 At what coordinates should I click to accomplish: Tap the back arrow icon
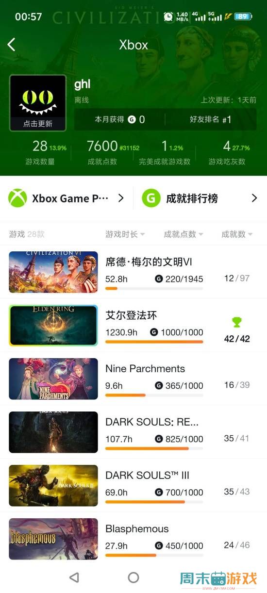tap(12, 45)
